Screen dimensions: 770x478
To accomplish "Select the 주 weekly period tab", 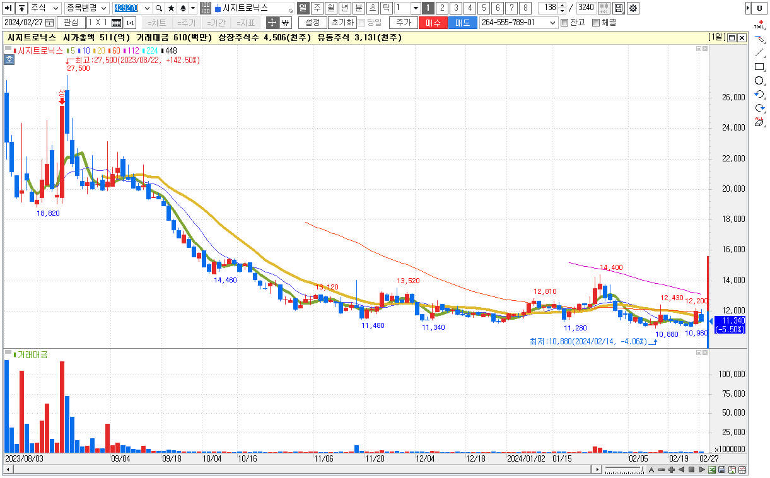I will (317, 8).
